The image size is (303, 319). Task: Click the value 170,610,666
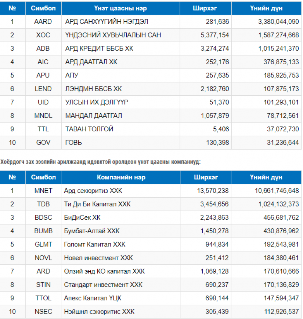click(x=281, y=271)
